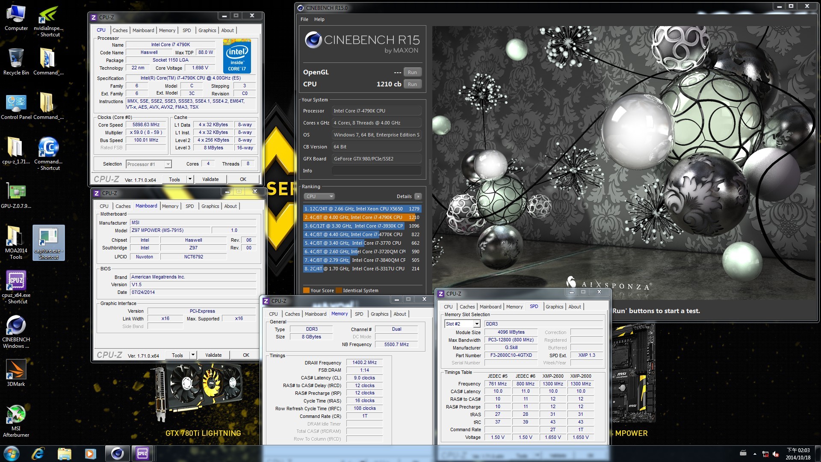Open the input method keyboard tray icon

point(743,453)
